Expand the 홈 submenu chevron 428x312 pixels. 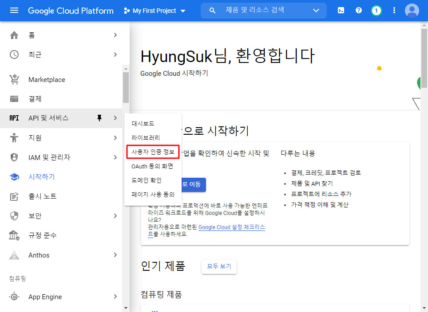[x=115, y=35]
